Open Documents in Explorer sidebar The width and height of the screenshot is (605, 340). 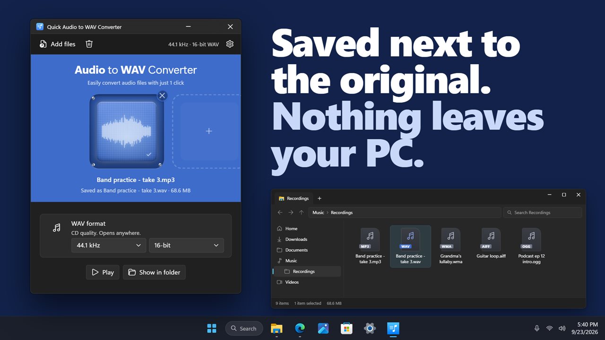pos(307,250)
